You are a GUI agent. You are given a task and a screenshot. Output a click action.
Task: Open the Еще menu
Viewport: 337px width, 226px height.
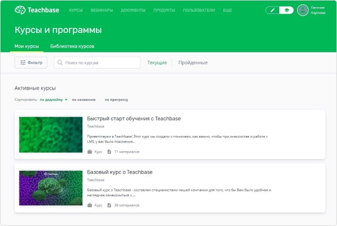(228, 10)
